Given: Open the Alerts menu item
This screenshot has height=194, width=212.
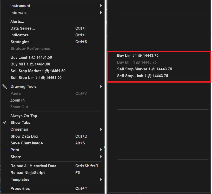Looking at the screenshot, I should coord(17,22).
